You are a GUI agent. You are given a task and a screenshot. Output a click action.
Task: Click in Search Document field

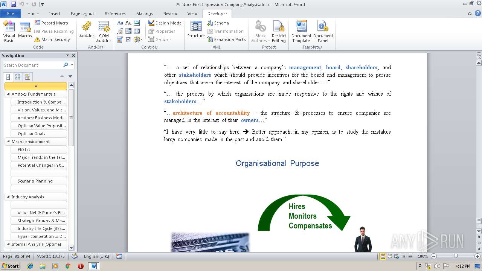[x=33, y=65]
